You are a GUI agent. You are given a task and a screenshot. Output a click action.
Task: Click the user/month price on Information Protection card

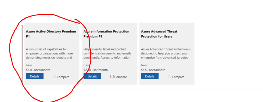[95, 70]
